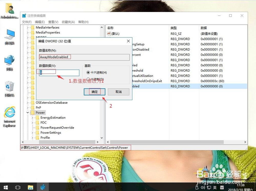The width and height of the screenshot is (256, 191).
Task: Click the 确定 (OK) button
Action: pyautogui.click(x=94, y=92)
